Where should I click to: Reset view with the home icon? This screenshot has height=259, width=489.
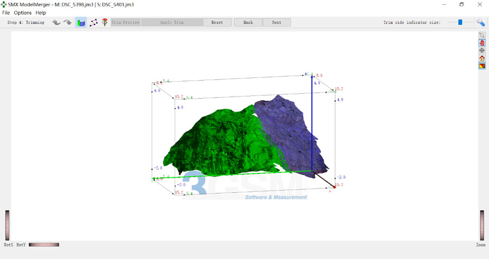coord(482,58)
